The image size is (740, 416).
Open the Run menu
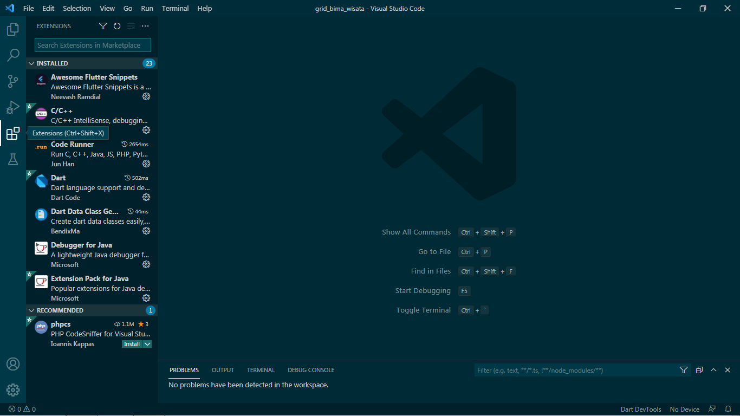coord(147,8)
